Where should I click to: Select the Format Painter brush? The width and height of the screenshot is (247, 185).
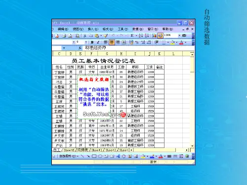point(106,36)
